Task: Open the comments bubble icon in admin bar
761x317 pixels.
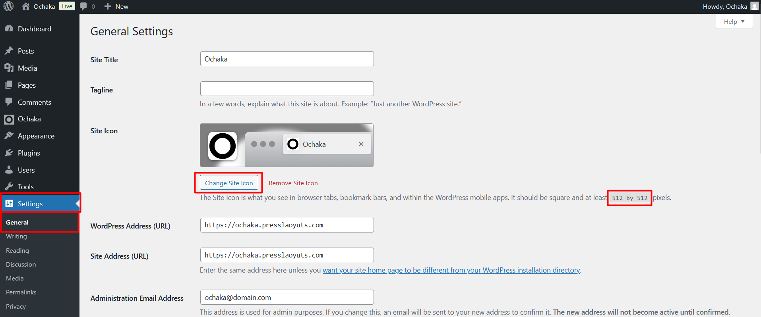Action: point(83,6)
